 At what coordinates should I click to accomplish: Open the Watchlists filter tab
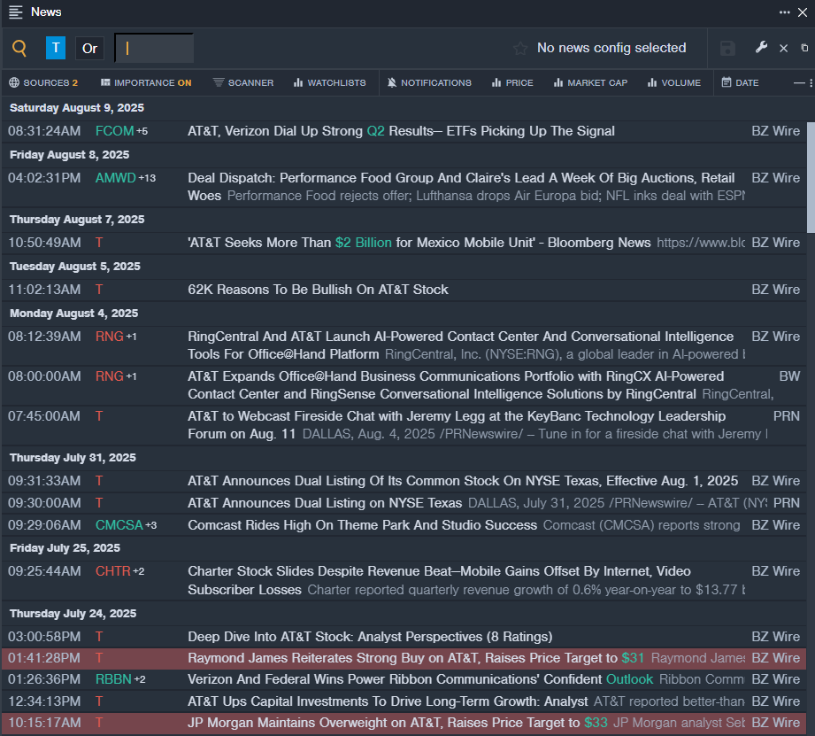[330, 82]
